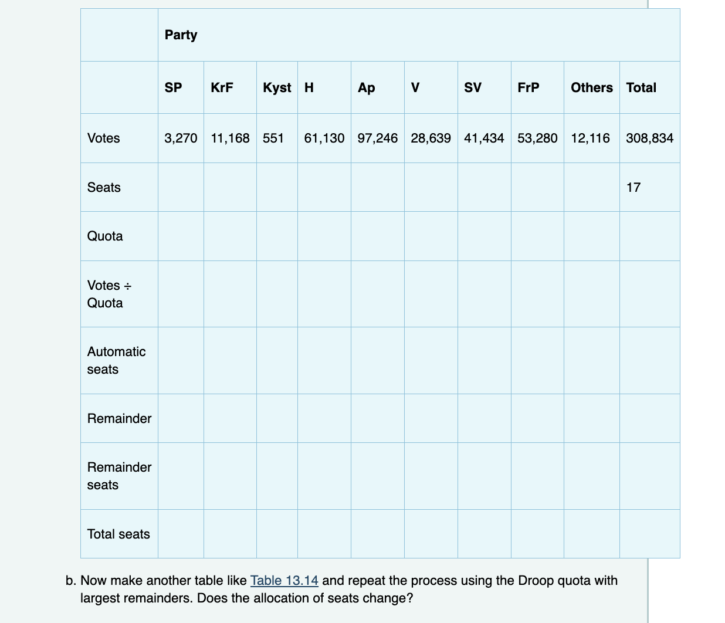Click the Votes row label
Screen dimensions: 725x623
pos(104,138)
